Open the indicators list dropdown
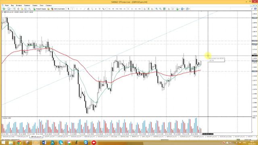The image size is (258, 145). [x=178, y=9]
